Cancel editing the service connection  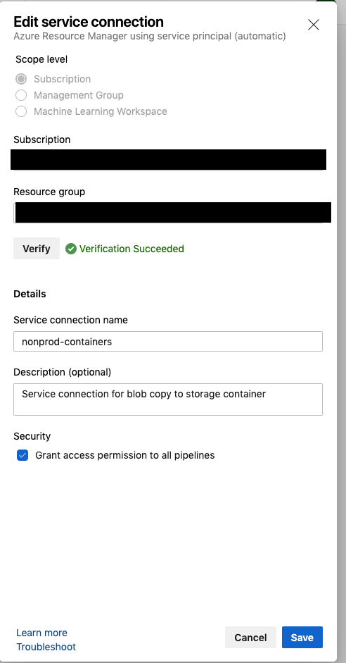(x=250, y=637)
